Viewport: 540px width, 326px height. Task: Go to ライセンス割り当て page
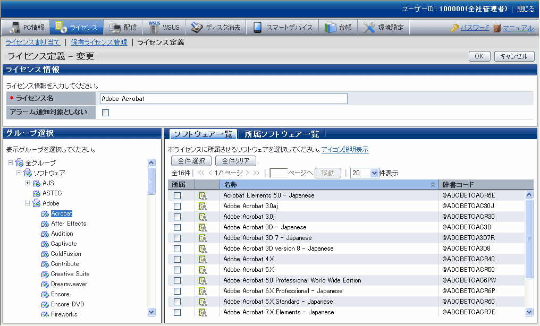click(x=33, y=42)
